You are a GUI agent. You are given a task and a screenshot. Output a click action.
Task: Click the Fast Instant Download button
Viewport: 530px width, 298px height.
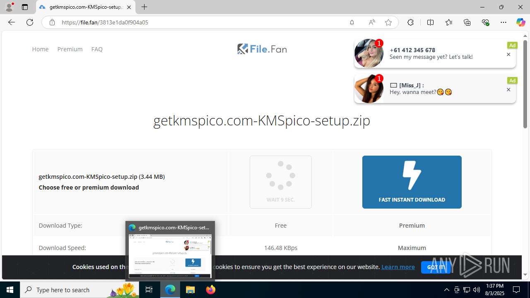412,182
